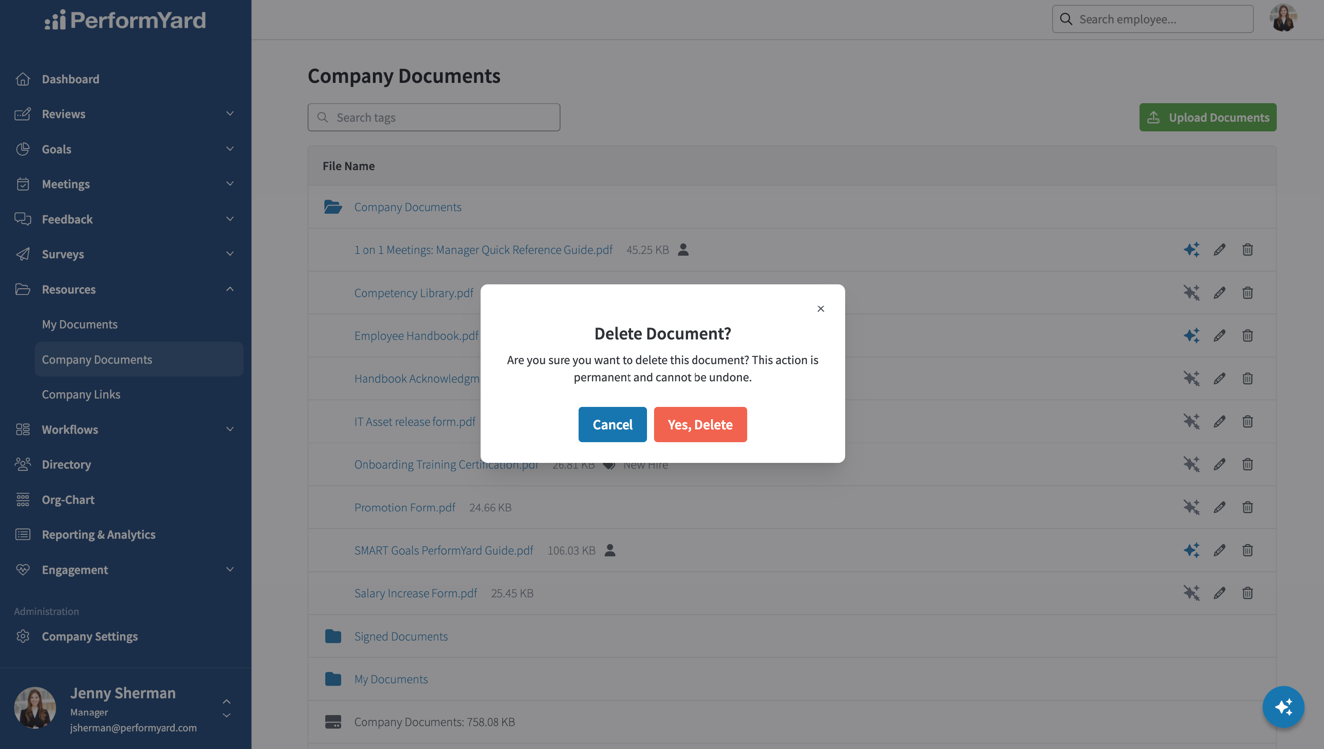This screenshot has width=1324, height=749.
Task: Click the Dashboard home icon
Action: 23,79
